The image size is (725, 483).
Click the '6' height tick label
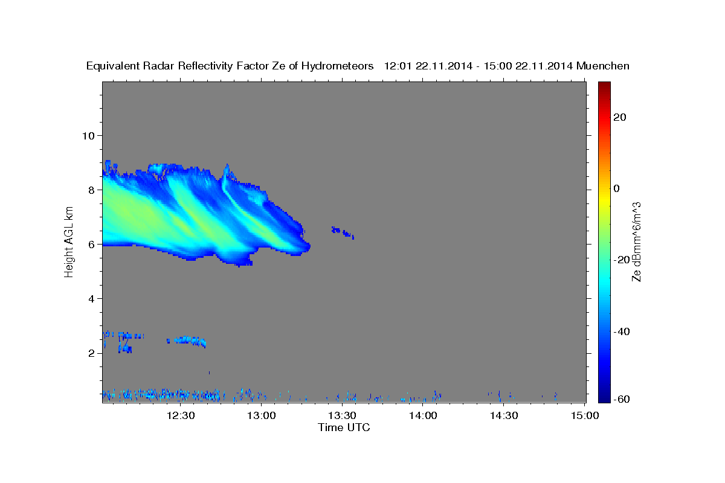click(x=91, y=244)
